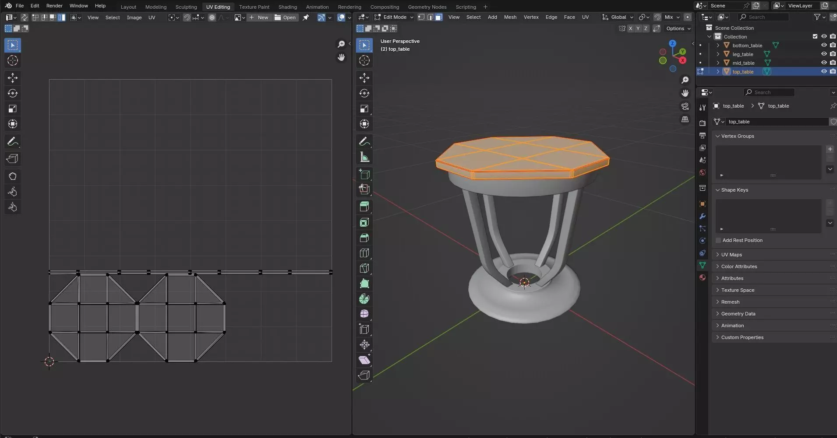
Task: Select the Rip Region tool in the UV editor
Action: (13, 158)
